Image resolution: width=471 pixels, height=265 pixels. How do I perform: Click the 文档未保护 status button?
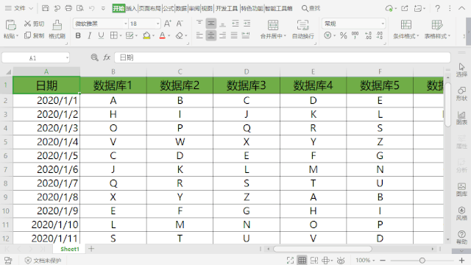click(43, 261)
